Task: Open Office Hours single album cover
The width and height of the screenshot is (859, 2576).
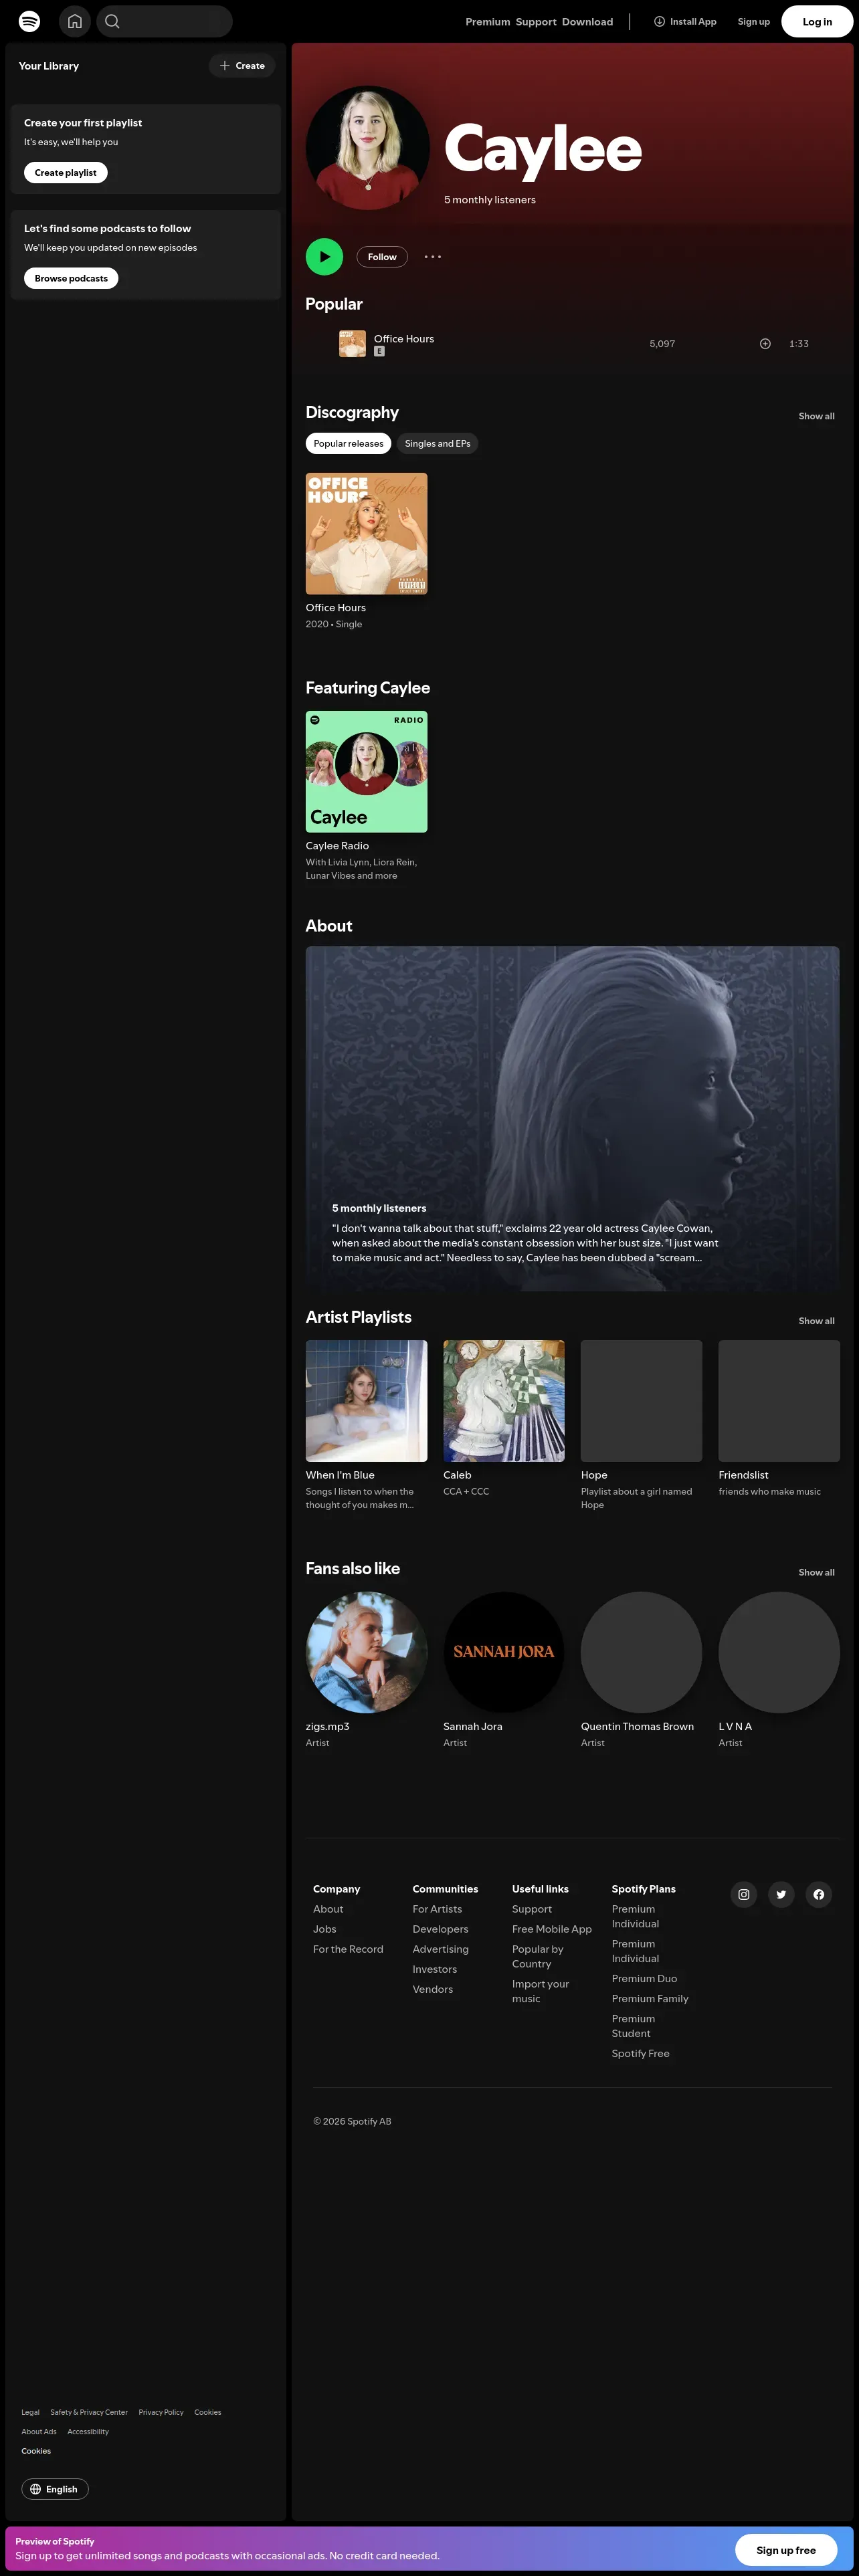Action: [x=366, y=534]
